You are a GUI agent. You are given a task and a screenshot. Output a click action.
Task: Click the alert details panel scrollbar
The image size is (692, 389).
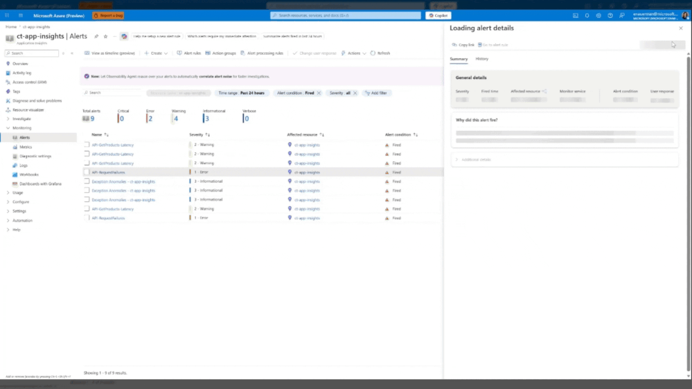689,215
